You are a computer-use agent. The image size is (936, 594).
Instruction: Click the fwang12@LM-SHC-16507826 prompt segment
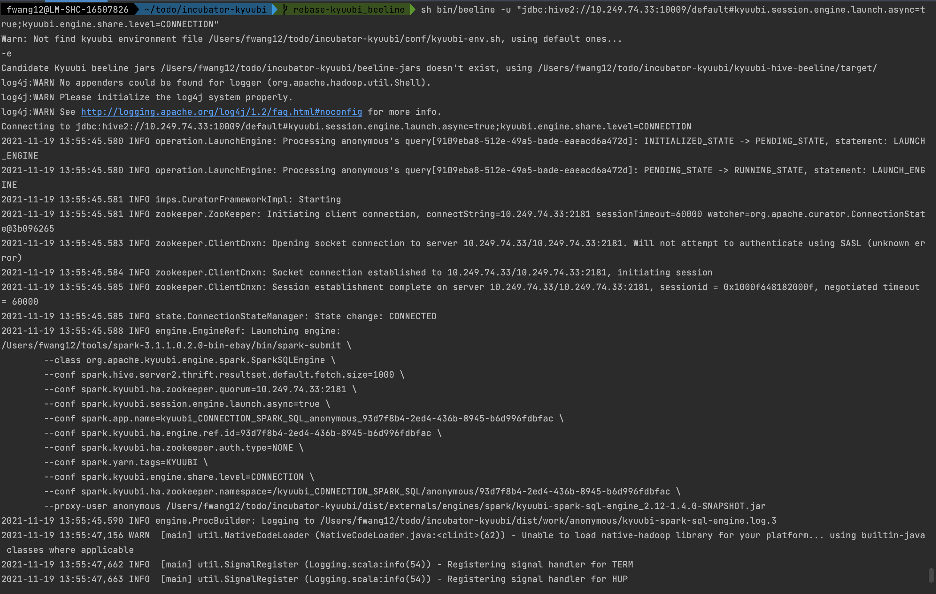click(x=67, y=10)
